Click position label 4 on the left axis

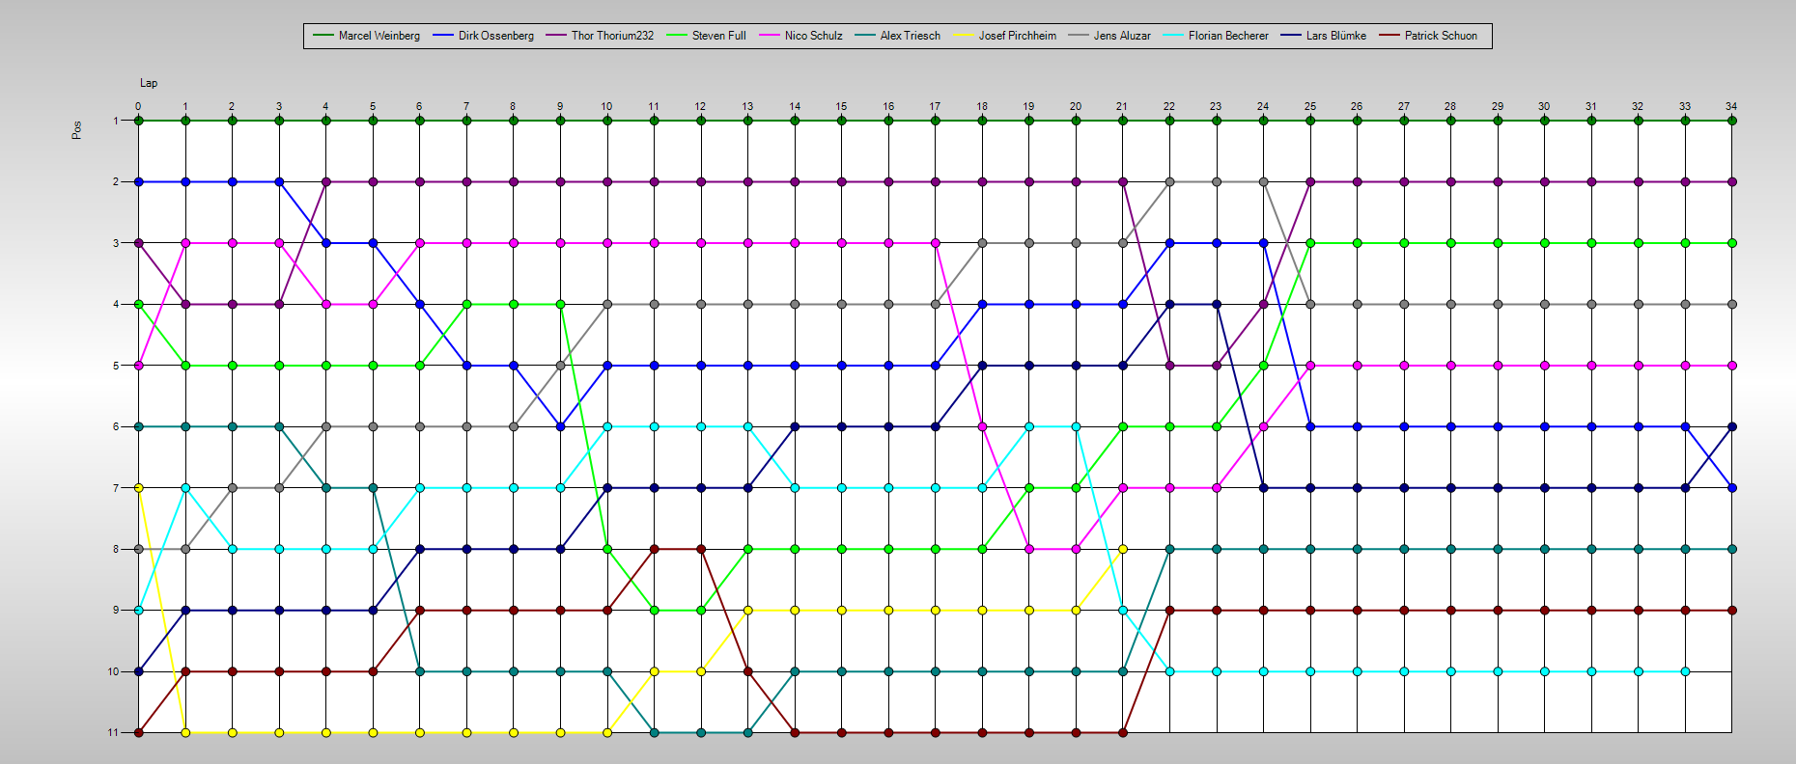coord(116,304)
